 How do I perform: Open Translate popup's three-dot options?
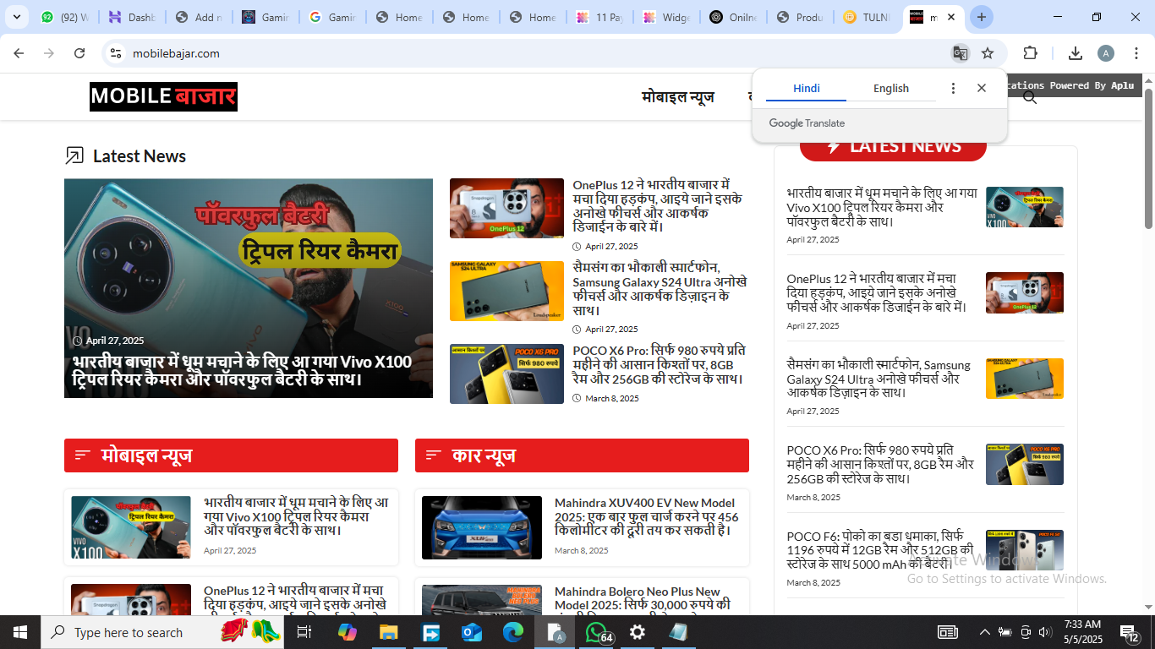pyautogui.click(x=953, y=88)
